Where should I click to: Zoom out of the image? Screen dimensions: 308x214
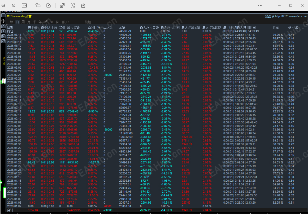click(x=14, y=5)
